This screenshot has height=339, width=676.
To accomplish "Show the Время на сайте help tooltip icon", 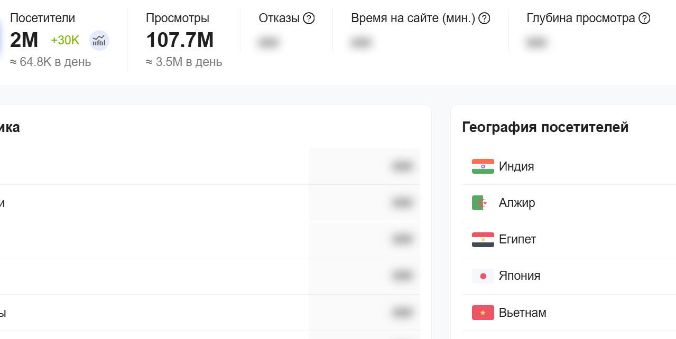I will coord(484,18).
